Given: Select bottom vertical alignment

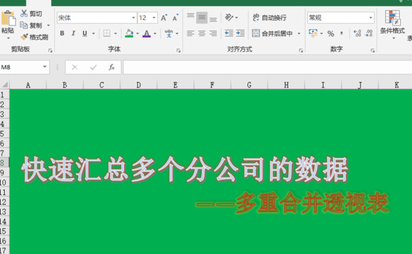Looking at the screenshot, I should coord(213,19).
